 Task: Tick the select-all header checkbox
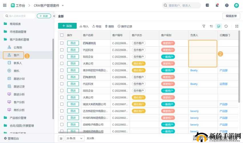point(62,35)
